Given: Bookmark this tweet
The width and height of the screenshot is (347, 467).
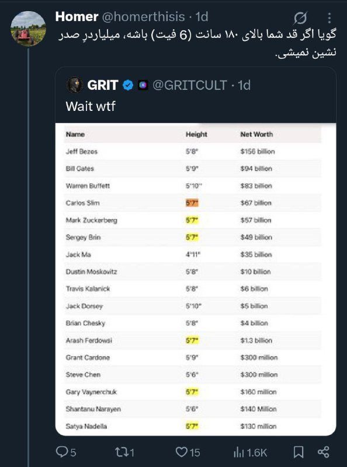Looking at the screenshot, I should pyautogui.click(x=299, y=452).
